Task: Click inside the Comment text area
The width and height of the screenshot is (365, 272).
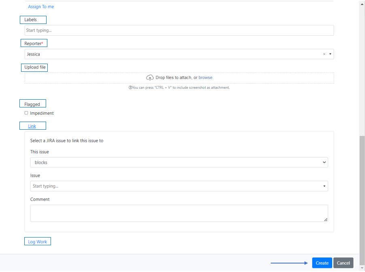Action: click(178, 213)
